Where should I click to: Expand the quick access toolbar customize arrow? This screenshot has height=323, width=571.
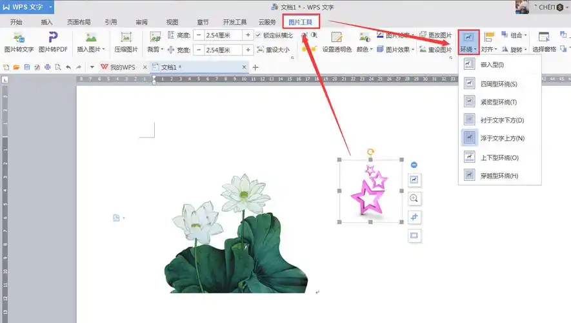tap(92, 67)
